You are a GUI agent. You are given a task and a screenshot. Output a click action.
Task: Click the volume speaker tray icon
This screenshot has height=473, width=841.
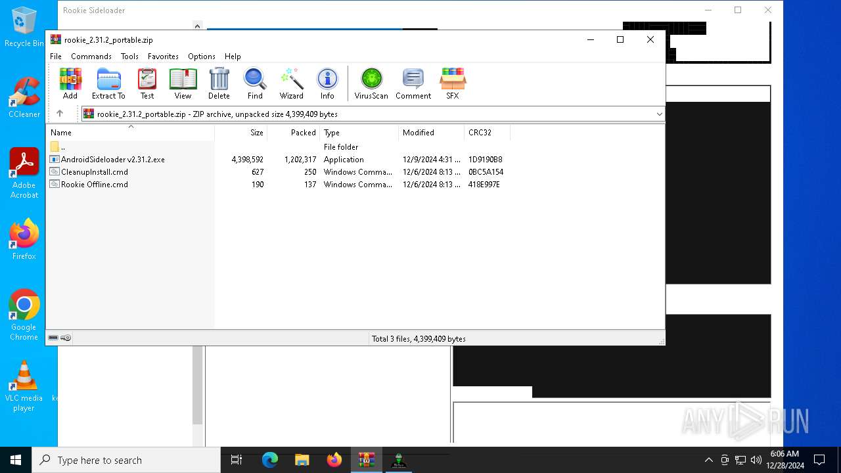pyautogui.click(x=756, y=460)
